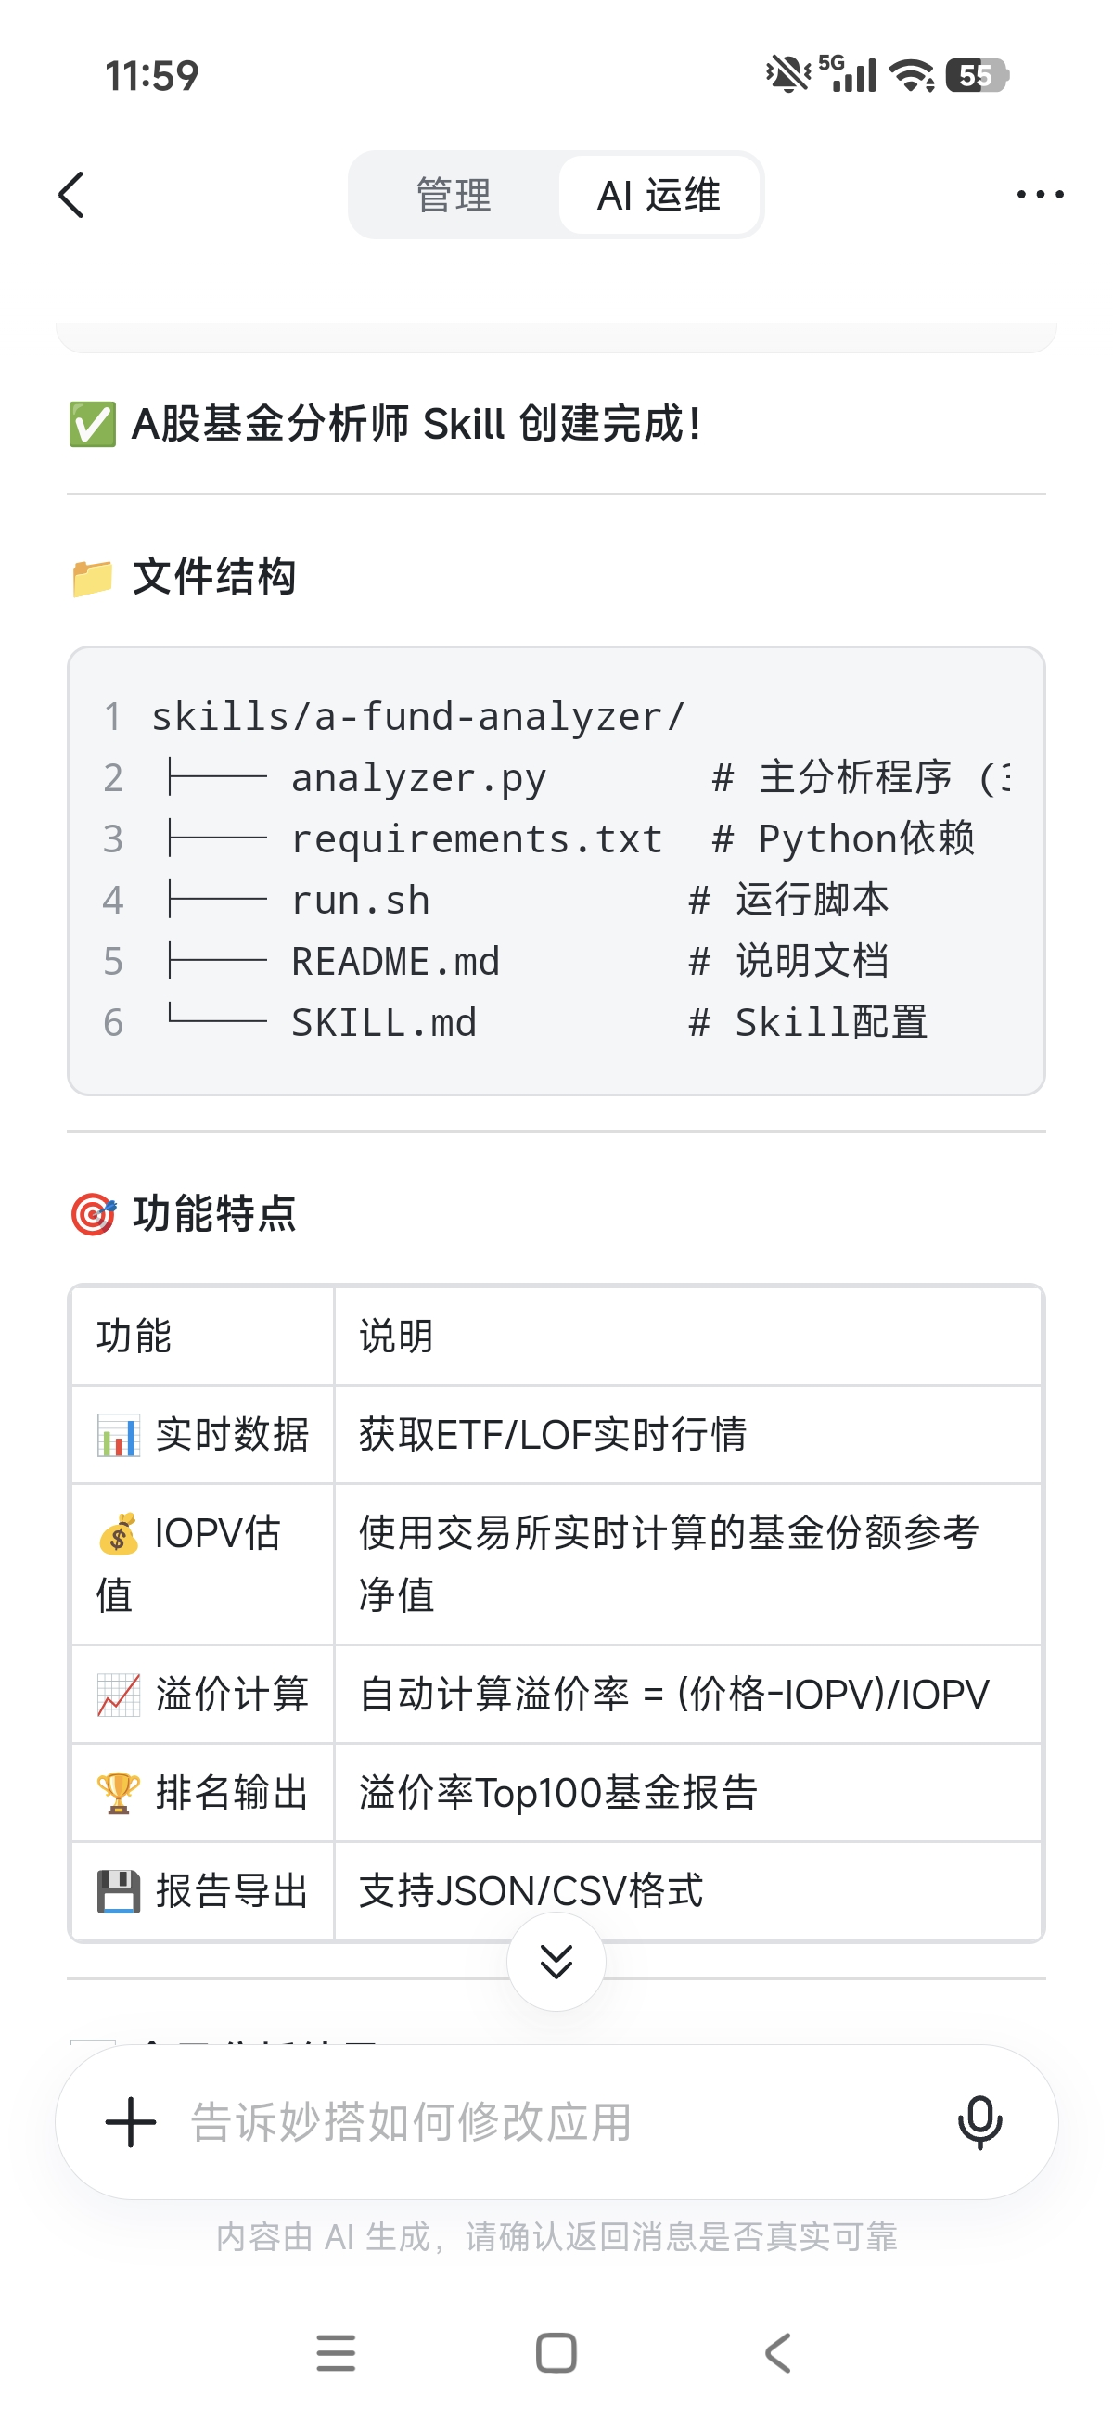The width and height of the screenshot is (1113, 2419).
Task: Open the three-dot more options menu
Action: point(1040,195)
